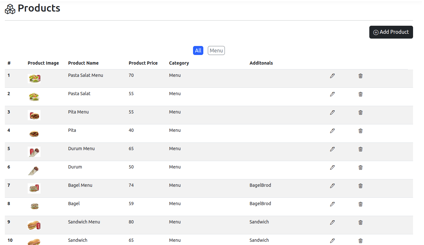The height and width of the screenshot is (245, 424).
Task: Edit the Sandwich product in row 10
Action: pos(332,240)
